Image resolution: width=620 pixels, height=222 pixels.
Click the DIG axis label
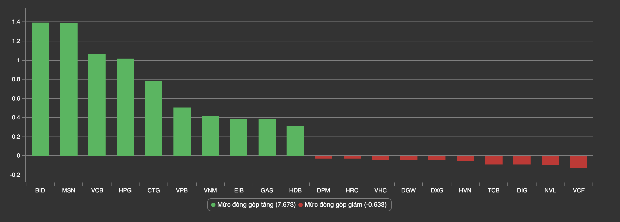522,191
